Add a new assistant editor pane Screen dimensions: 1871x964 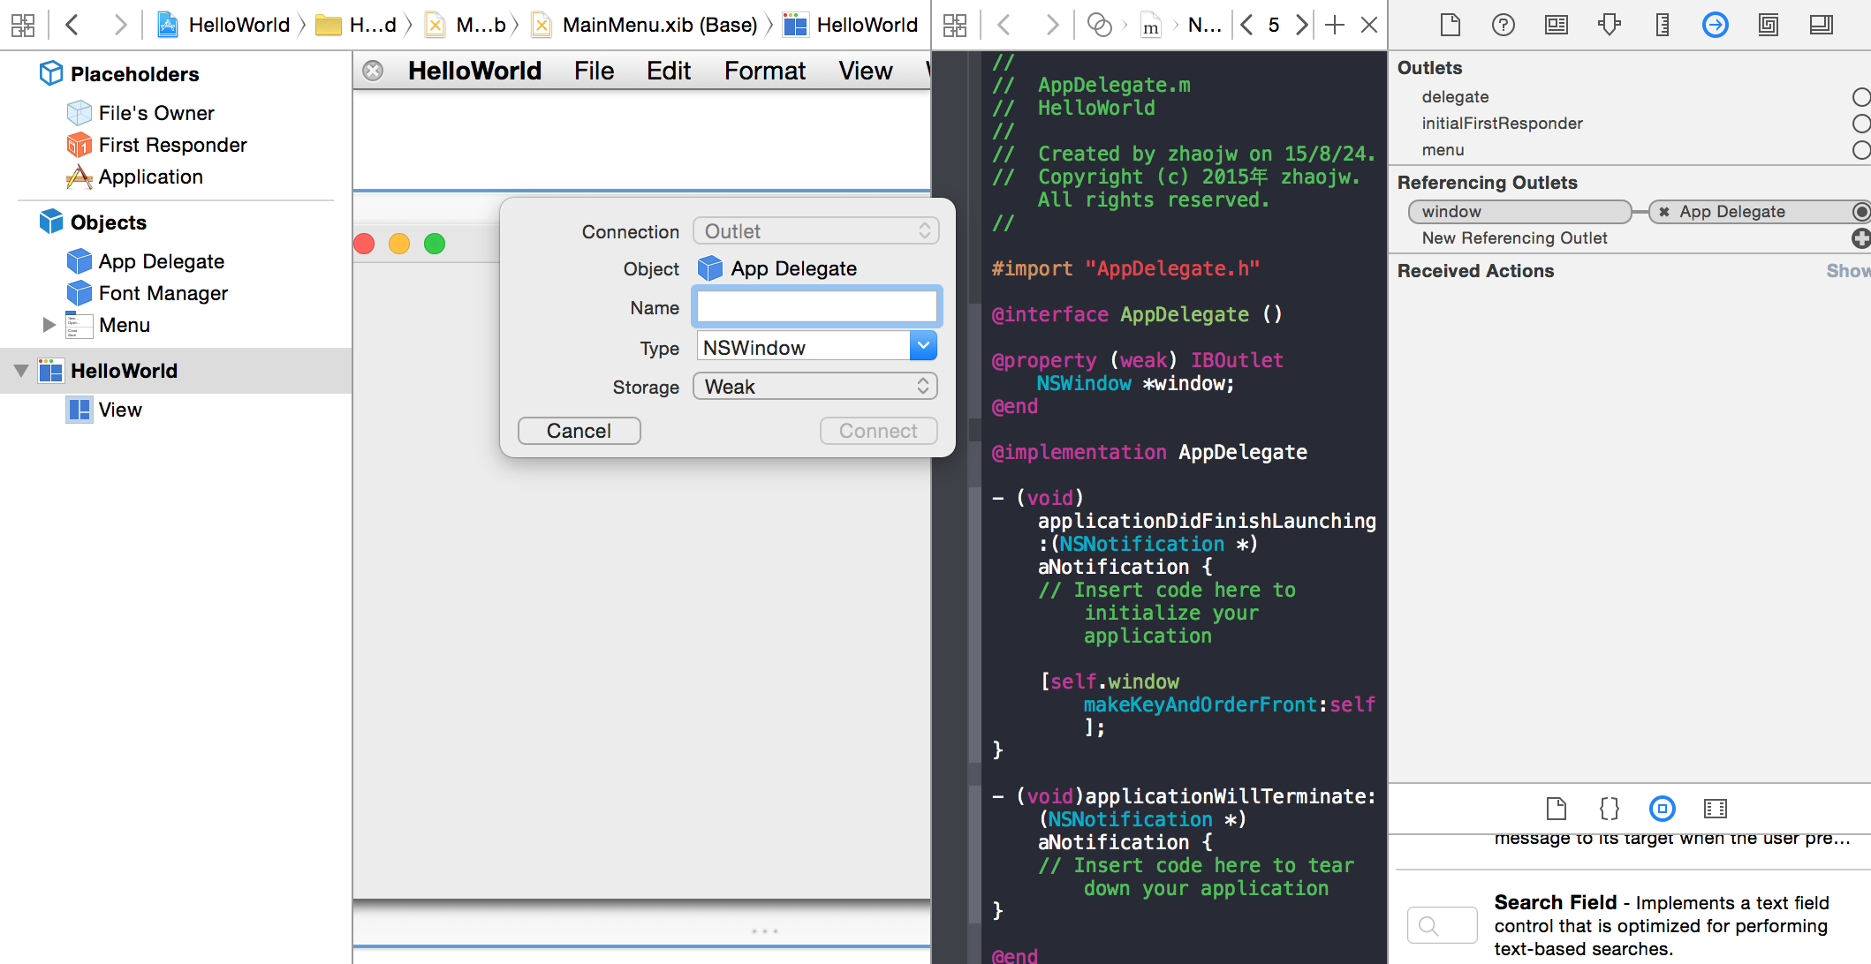coord(1335,25)
